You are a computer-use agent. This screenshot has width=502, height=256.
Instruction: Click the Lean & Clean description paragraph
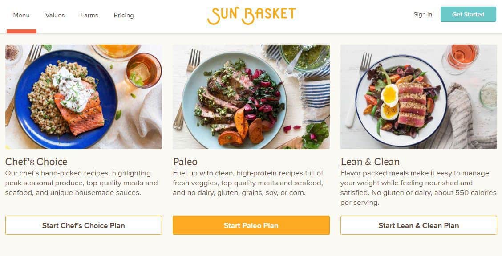[418, 187]
